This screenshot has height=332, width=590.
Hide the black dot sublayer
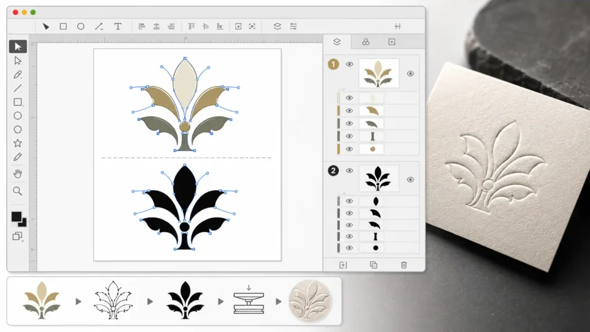tap(350, 248)
